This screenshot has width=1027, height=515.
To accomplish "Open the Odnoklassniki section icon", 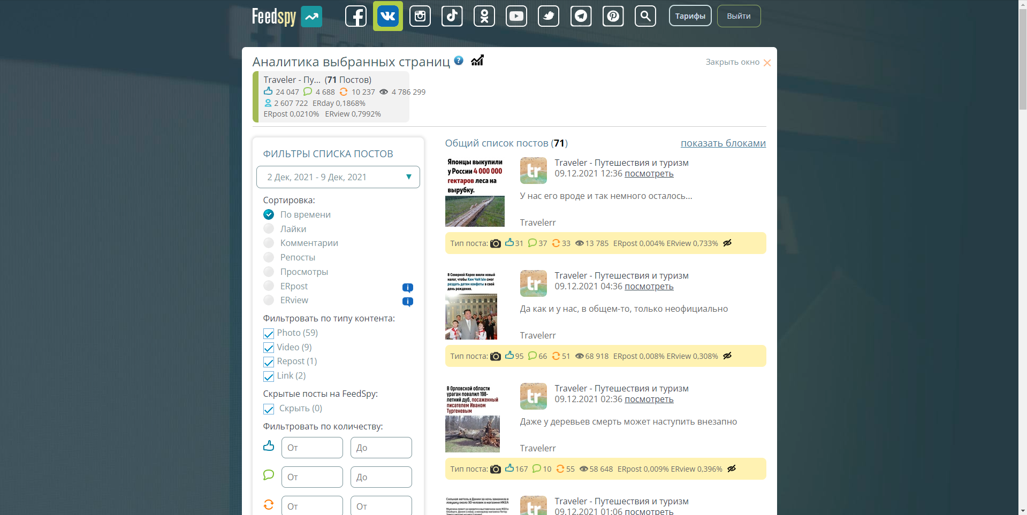I will click(484, 16).
